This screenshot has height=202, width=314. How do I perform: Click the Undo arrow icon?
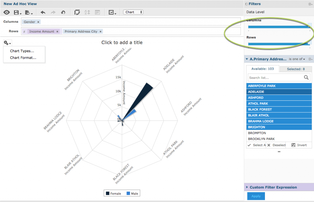click(43, 12)
